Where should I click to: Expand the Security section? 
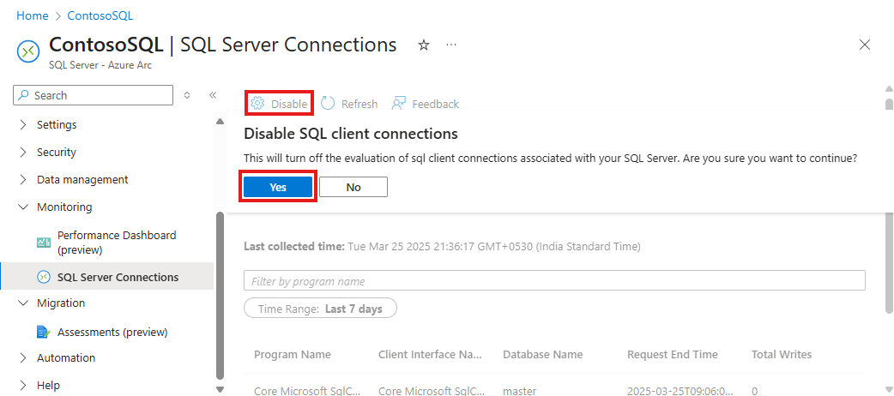pos(57,152)
